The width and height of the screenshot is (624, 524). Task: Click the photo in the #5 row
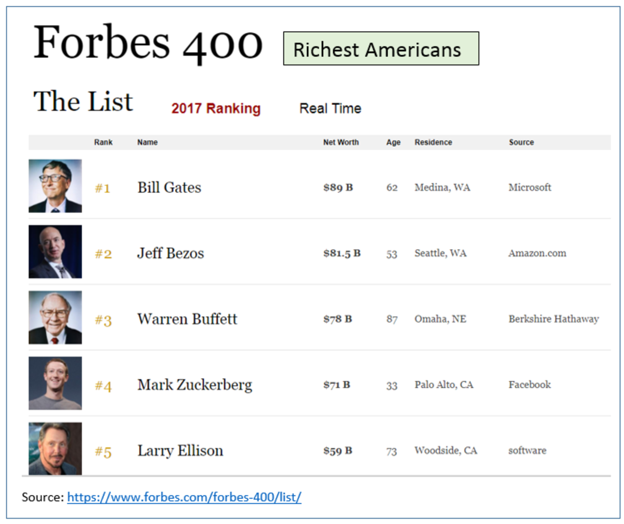(x=55, y=449)
